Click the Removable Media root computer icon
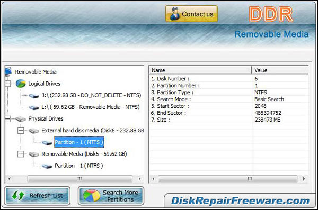 8,72
